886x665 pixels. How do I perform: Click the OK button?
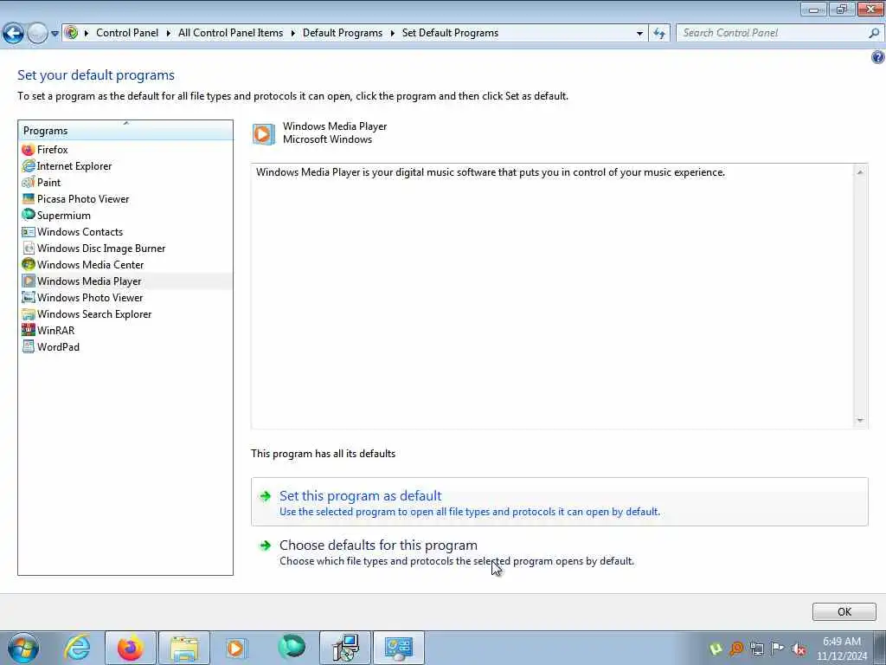coord(844,612)
